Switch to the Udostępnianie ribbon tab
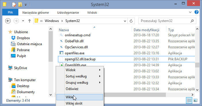This screenshot has height=106, width=202. point(68,13)
